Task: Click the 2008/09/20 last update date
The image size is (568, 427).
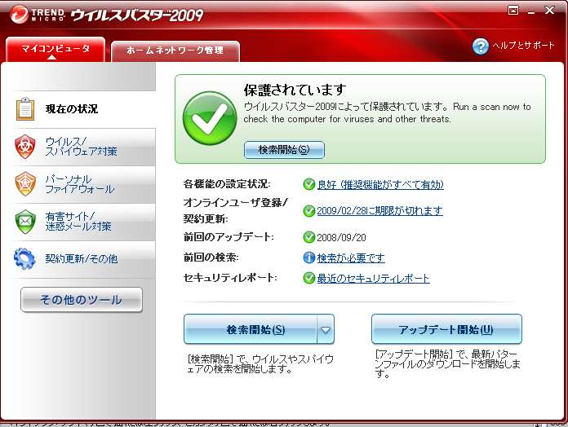Action: coord(341,238)
